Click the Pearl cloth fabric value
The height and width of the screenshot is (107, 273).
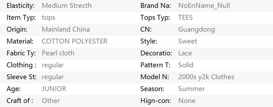[58, 53]
